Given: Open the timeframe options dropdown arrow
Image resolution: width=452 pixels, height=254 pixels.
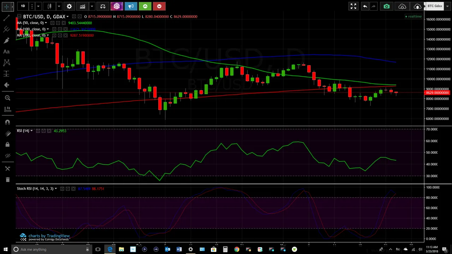Looking at the screenshot, I should pos(38,6).
